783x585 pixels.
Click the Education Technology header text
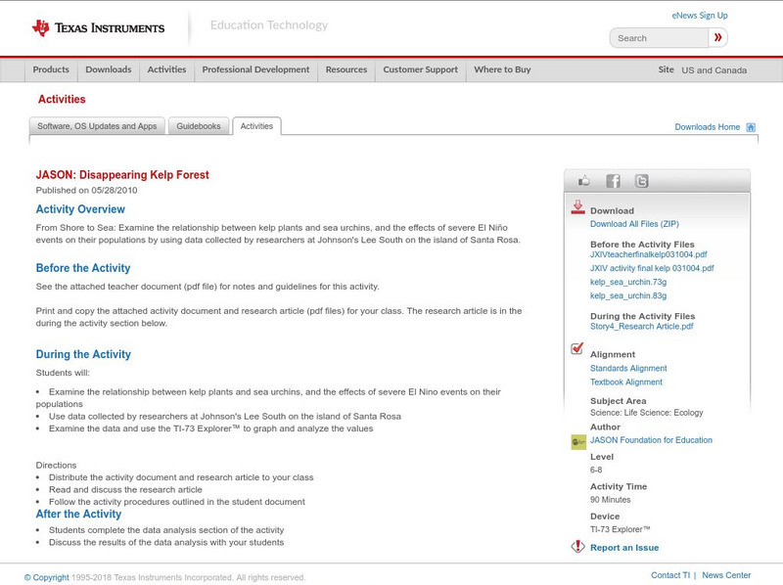click(269, 25)
